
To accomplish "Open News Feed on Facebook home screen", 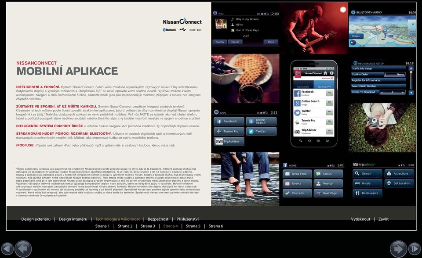I will click(x=298, y=174).
